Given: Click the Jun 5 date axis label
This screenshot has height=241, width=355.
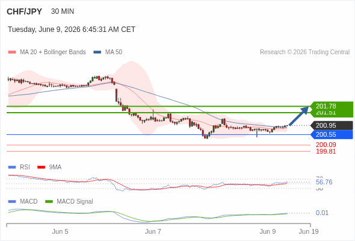Looking at the screenshot, I should click(x=60, y=231).
